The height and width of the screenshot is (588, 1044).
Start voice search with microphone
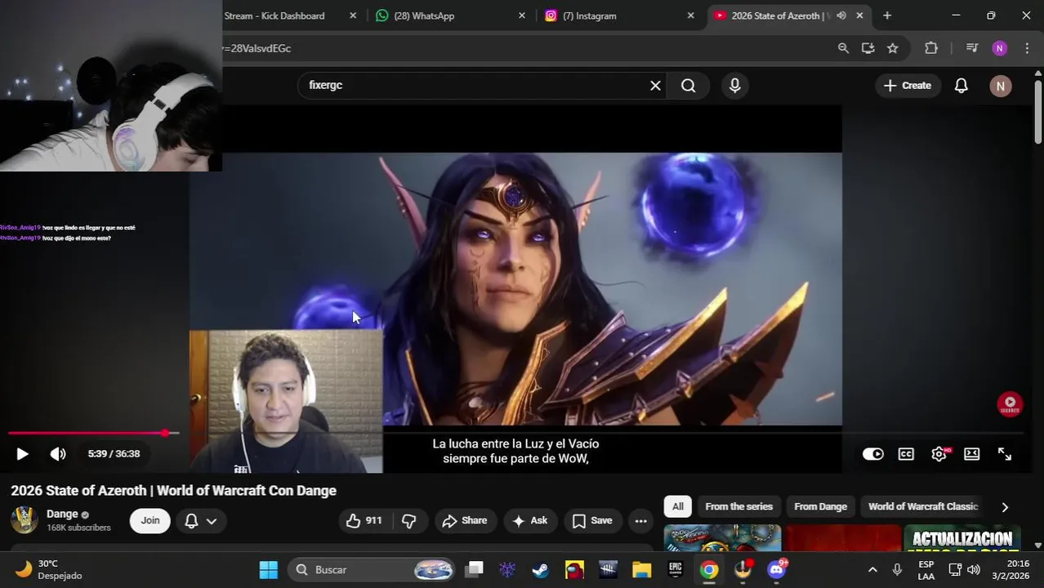735,86
